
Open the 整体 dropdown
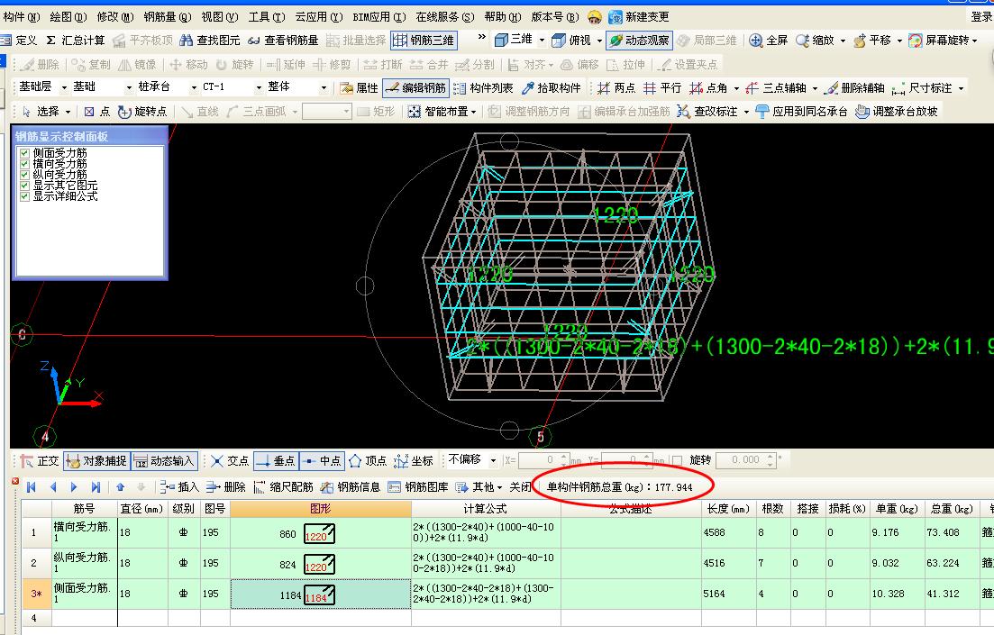click(324, 87)
